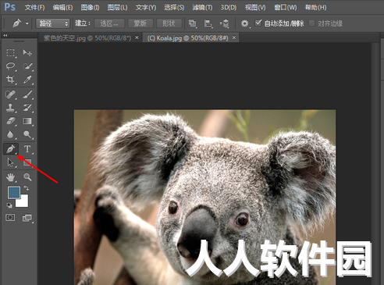384x285 pixels.
Task: Close the Koala.jpg tab
Action: (x=234, y=37)
